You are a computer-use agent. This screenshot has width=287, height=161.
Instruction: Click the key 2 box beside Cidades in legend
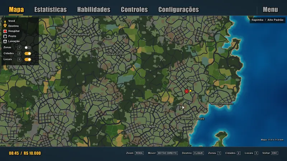19,53
